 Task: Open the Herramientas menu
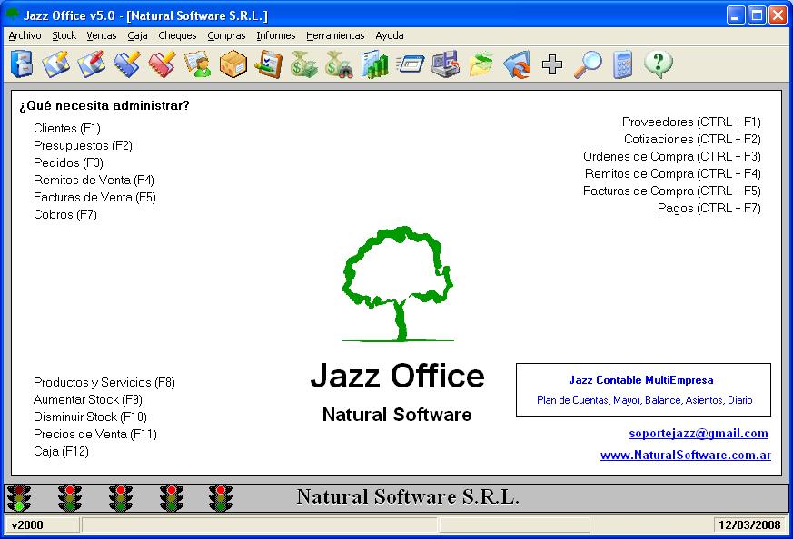coord(335,36)
